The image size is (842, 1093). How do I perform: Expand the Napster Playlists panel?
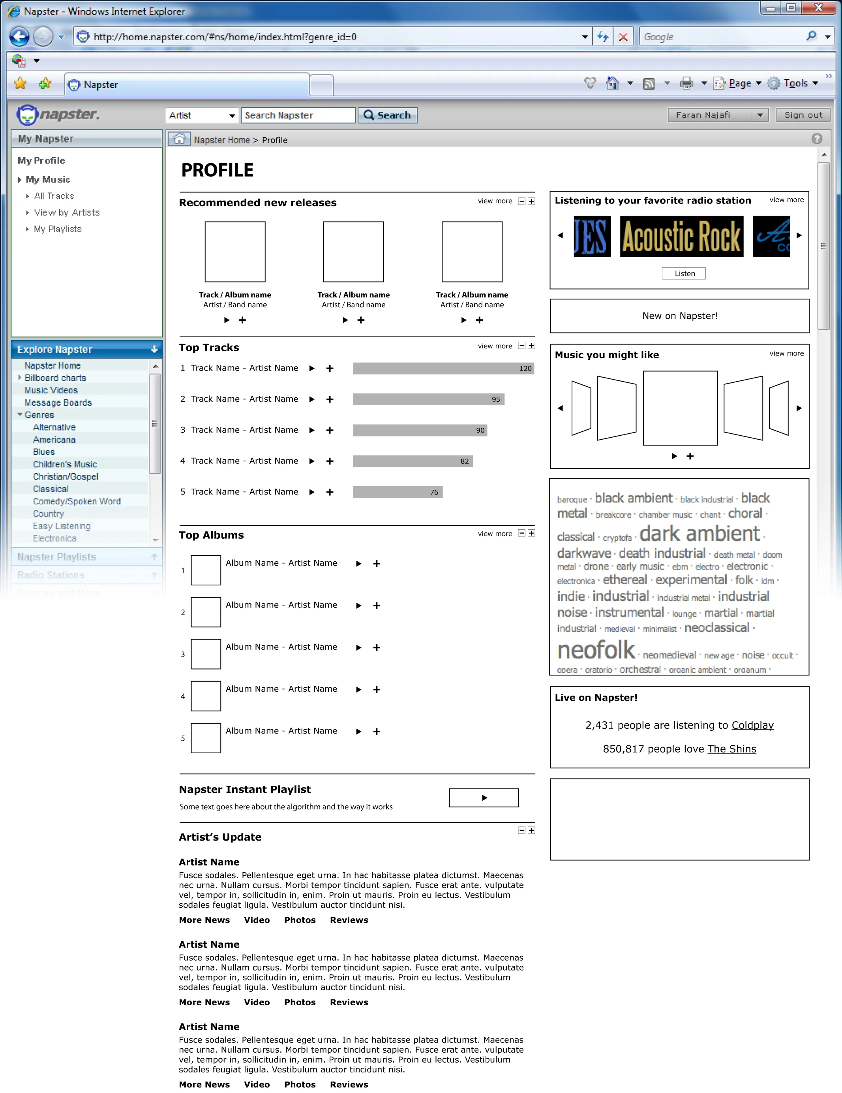pos(154,557)
